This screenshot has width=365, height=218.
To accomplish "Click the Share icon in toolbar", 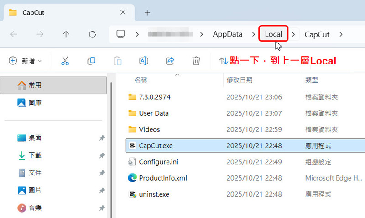I will [170, 61].
